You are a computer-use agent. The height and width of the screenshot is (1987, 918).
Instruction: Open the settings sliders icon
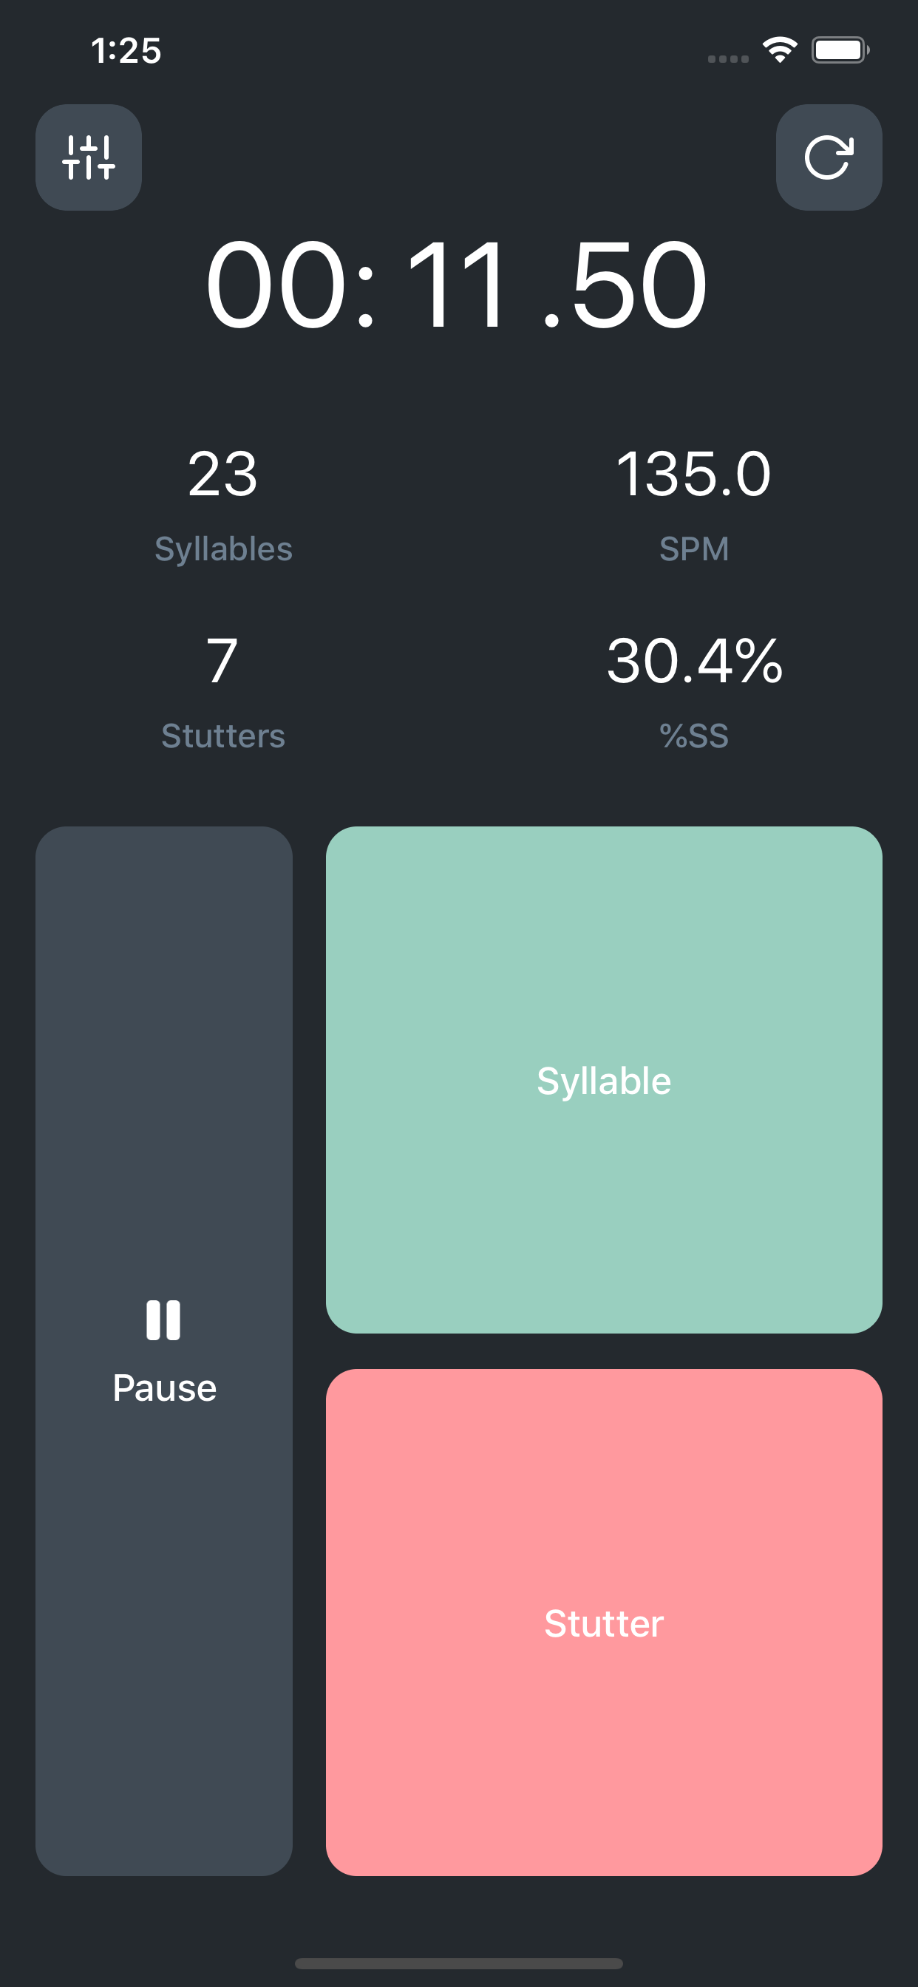(89, 157)
